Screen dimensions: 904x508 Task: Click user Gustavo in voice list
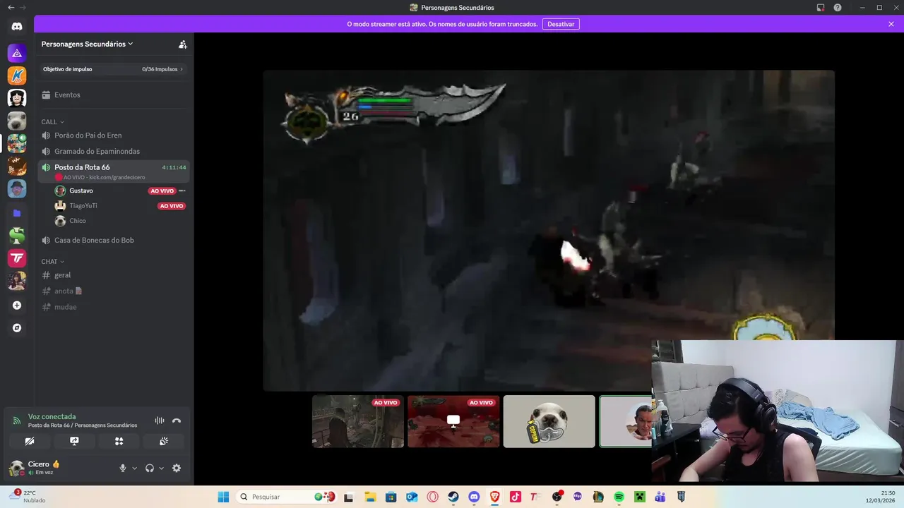tap(81, 190)
